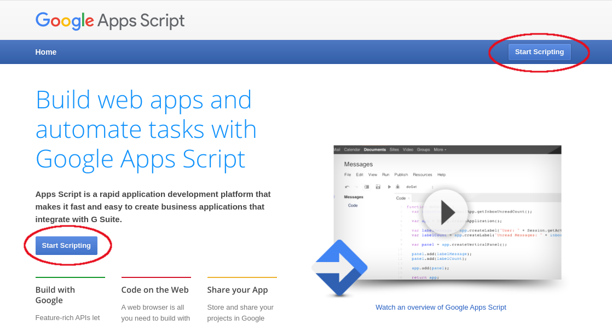The width and height of the screenshot is (612, 325).
Task: Click the bug/debug icon in the toolbar
Action: [398, 187]
